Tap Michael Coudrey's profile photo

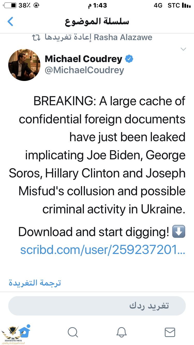point(24,65)
